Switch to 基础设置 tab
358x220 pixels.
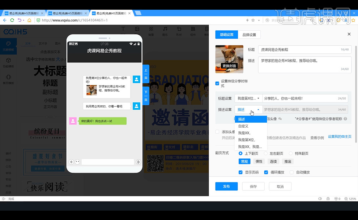point(226,35)
